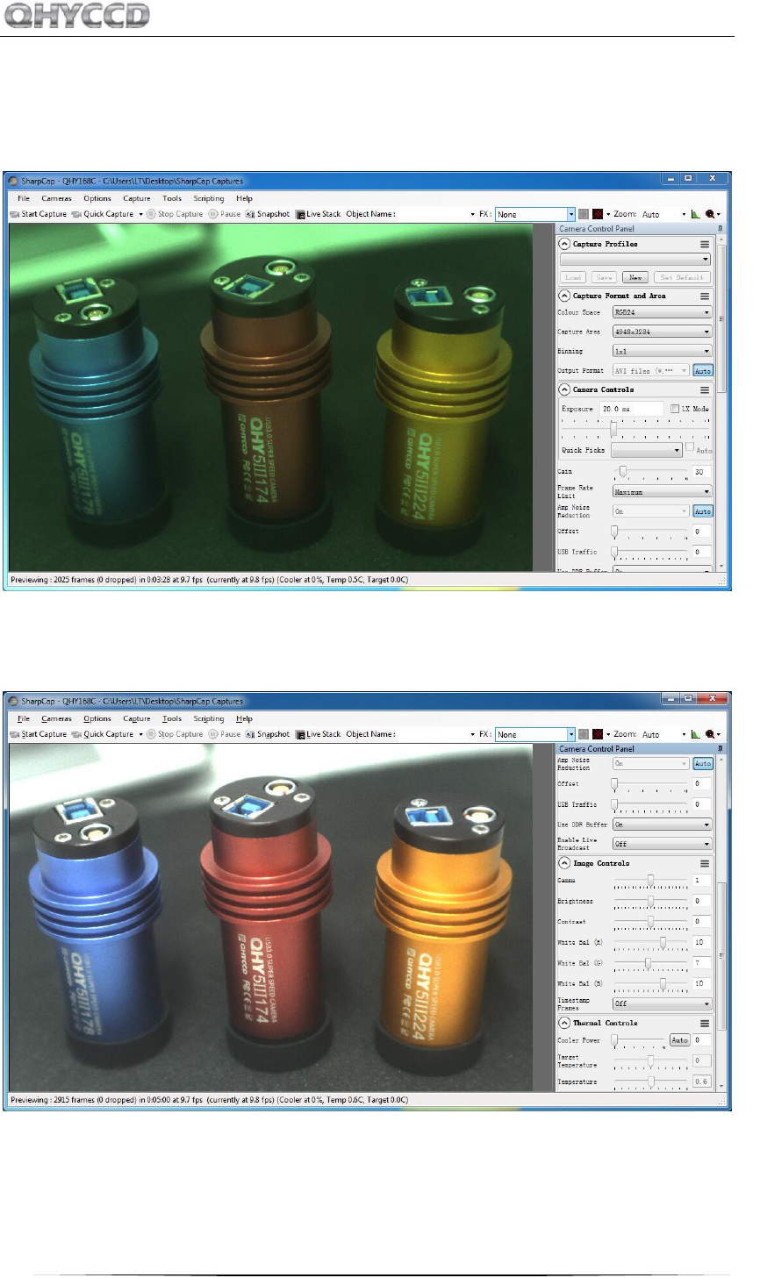Click Quick Capture in the upper SharpCap window
This screenshot has height=1278, width=760.
pyautogui.click(x=103, y=214)
